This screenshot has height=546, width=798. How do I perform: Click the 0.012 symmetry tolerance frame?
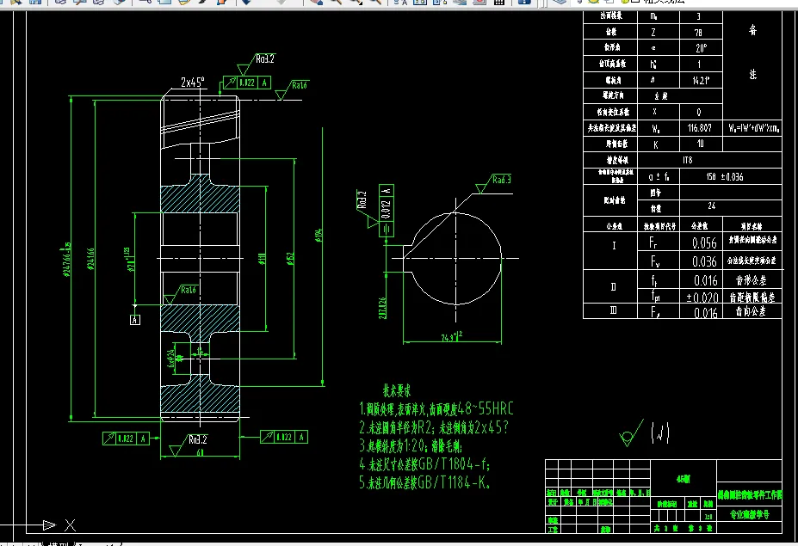coord(387,211)
